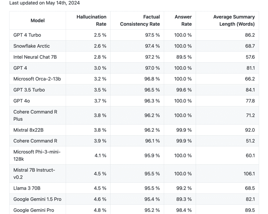Select the GPT 3.5 Turbo row name
This screenshot has height=214, width=268.
(29, 90)
